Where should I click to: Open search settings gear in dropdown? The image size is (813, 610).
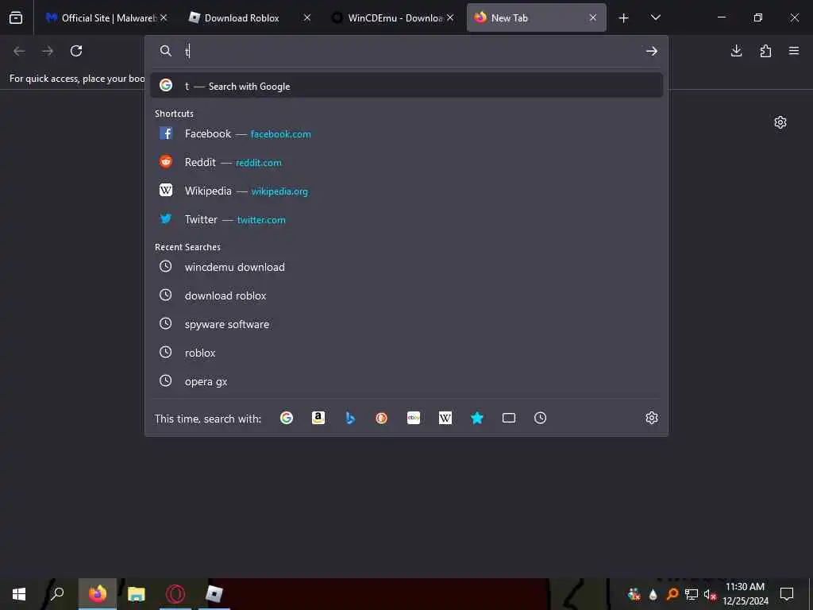(652, 418)
